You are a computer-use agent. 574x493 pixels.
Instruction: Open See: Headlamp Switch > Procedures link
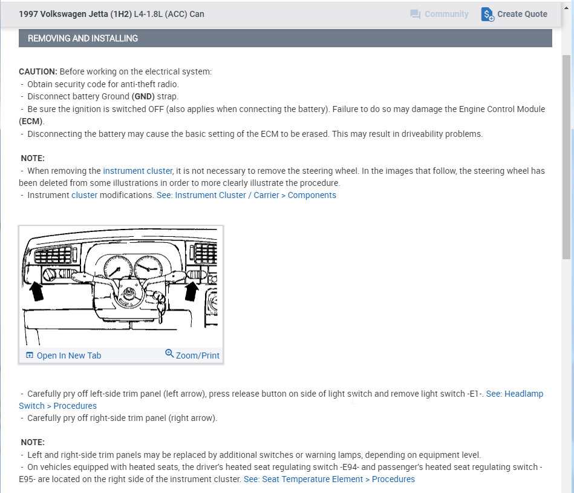(514, 394)
